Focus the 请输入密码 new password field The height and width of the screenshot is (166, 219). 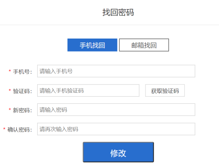[116, 110]
